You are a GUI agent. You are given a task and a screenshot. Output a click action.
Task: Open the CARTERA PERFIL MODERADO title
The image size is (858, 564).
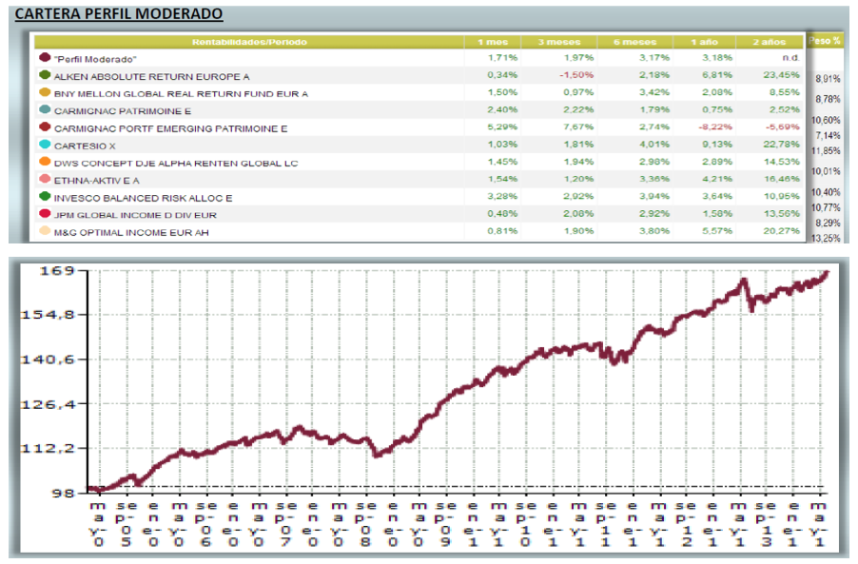point(119,13)
